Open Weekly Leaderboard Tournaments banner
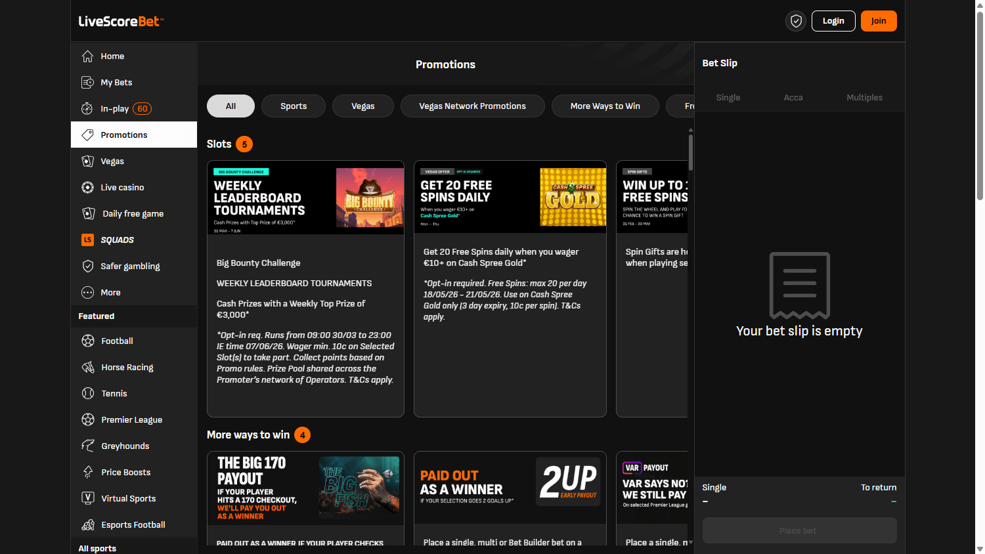985x554 pixels. (305, 198)
